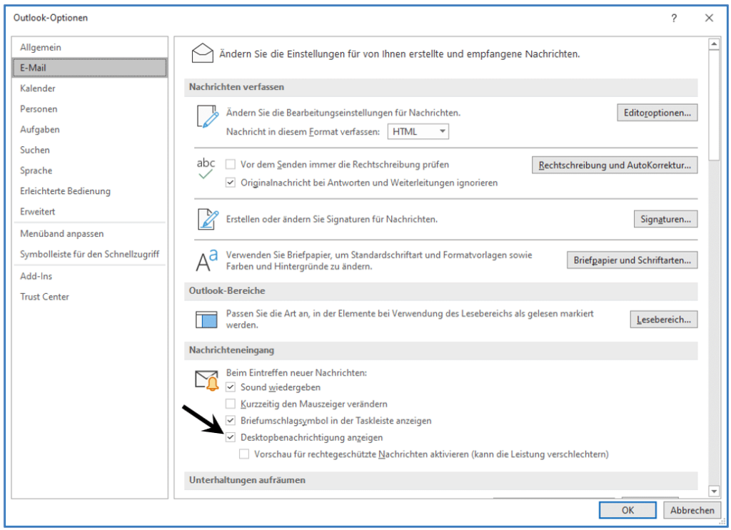The width and height of the screenshot is (731, 530).
Task: Click the envelope icon beside the header text
Action: tap(202, 53)
